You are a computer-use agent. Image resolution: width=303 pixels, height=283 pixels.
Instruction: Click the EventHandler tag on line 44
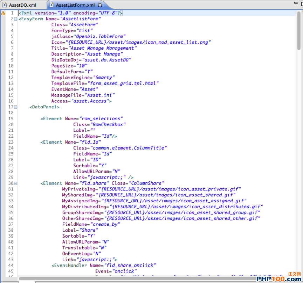click(69, 265)
